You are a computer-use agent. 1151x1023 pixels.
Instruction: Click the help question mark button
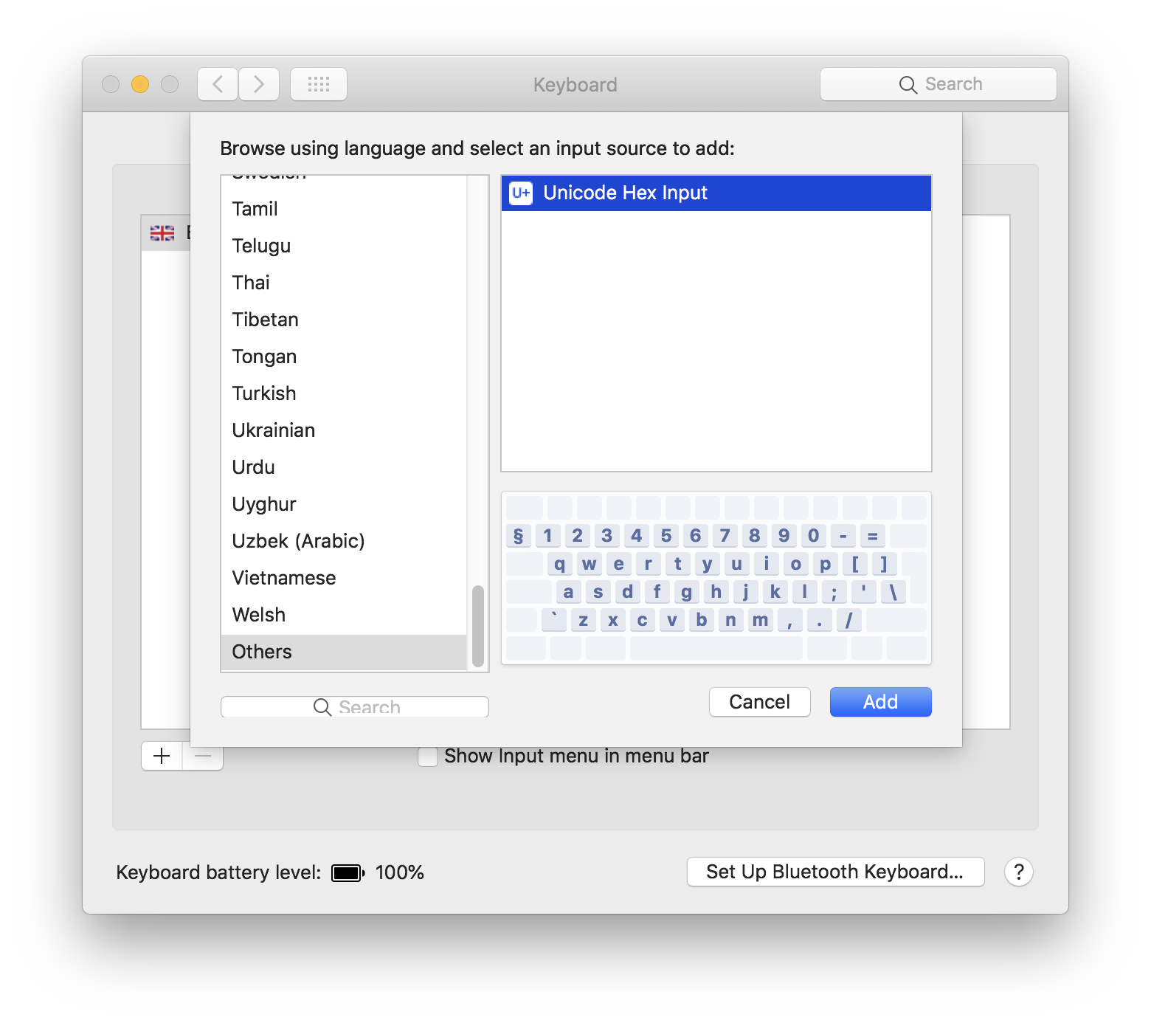click(x=1018, y=872)
